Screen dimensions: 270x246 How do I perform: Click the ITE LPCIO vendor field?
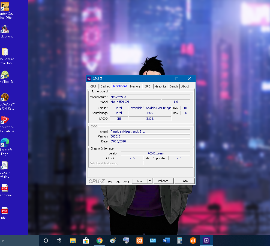point(119,119)
